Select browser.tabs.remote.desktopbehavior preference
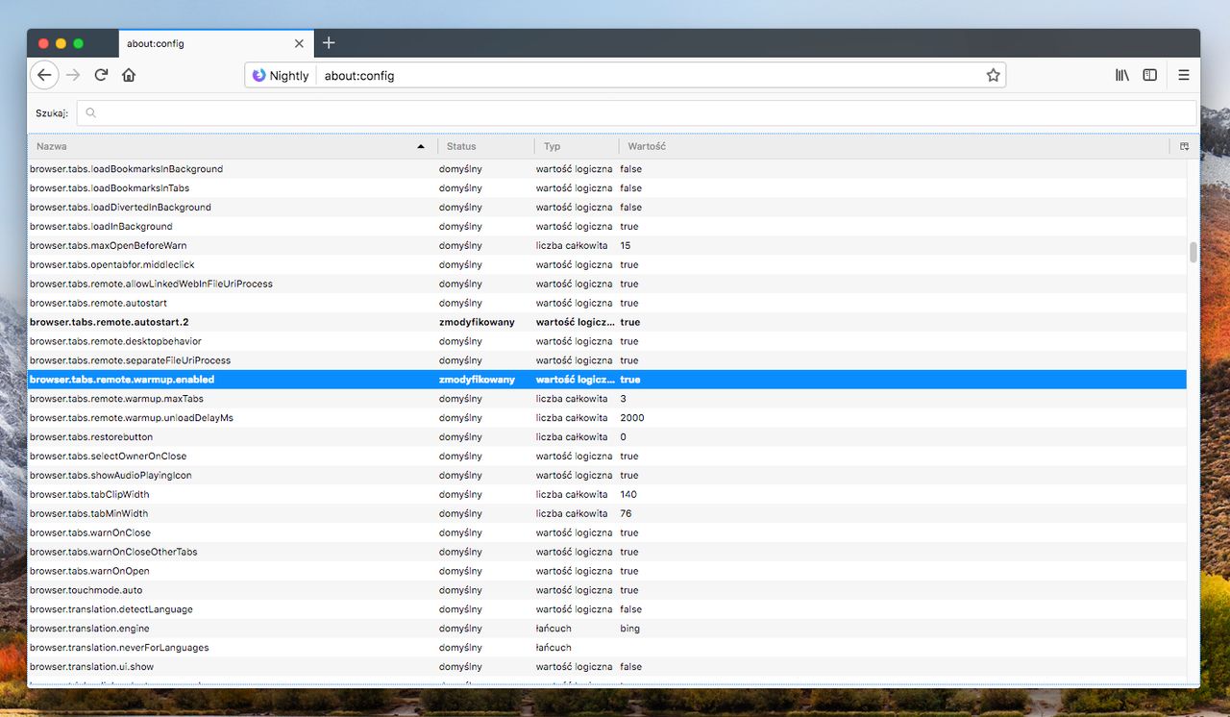The width and height of the screenshot is (1230, 717). click(607, 342)
